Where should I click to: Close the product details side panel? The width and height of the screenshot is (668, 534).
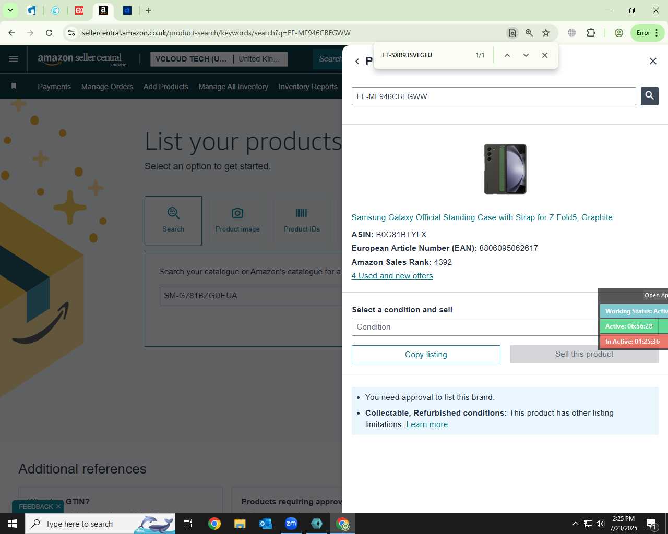[x=653, y=61]
